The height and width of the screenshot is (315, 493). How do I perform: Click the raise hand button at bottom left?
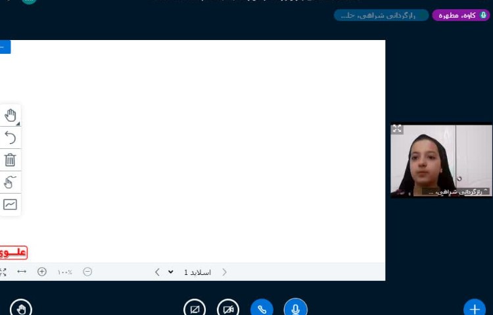pyautogui.click(x=21, y=308)
